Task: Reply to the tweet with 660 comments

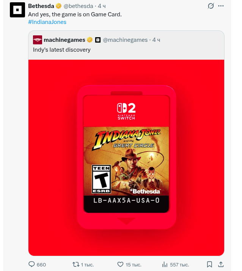Action: tap(31, 264)
